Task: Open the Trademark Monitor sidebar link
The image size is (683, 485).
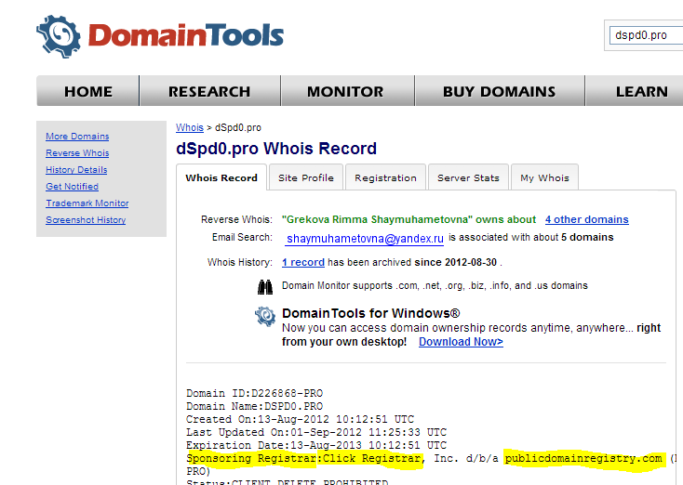Action: coord(87,203)
